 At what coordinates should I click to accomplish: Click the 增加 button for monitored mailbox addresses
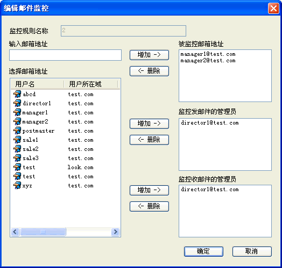pyautogui.click(x=149, y=55)
